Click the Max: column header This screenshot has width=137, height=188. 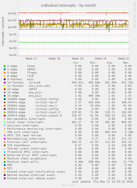(x=126, y=63)
